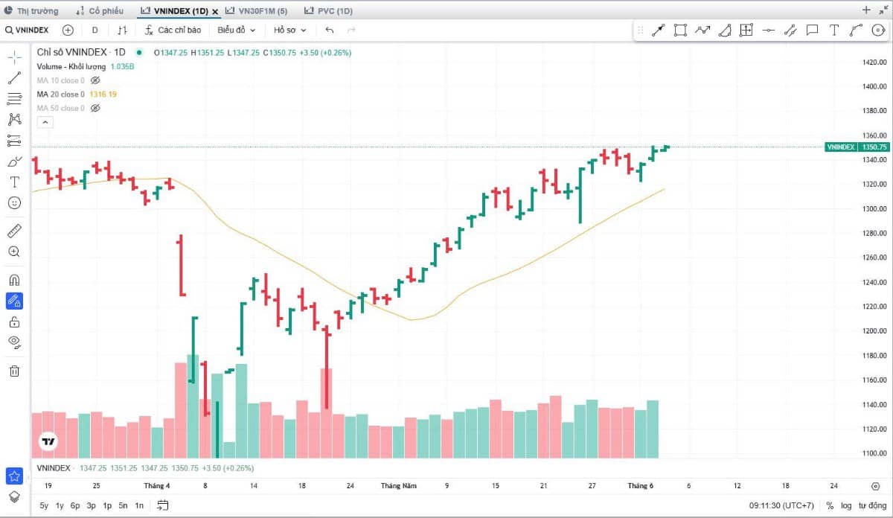The height and width of the screenshot is (518, 893).
Task: Pick arrow line tool in floating toolbar
Action: point(658,31)
